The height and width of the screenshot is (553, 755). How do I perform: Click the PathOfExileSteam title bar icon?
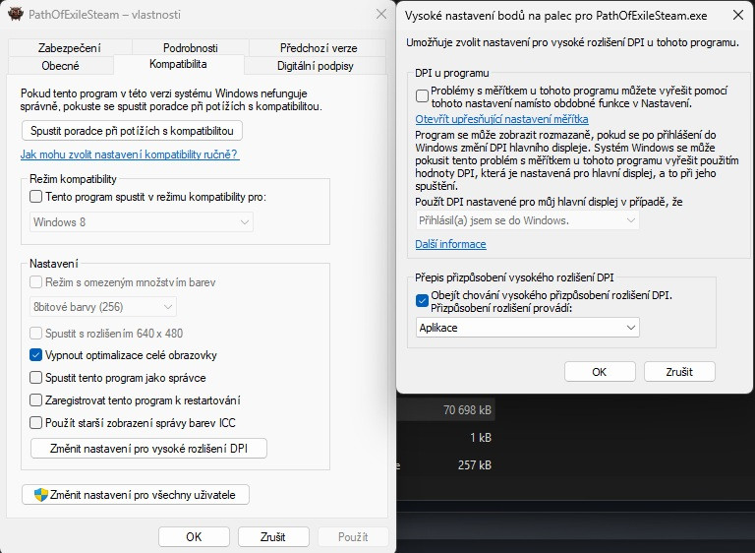pyautogui.click(x=16, y=14)
